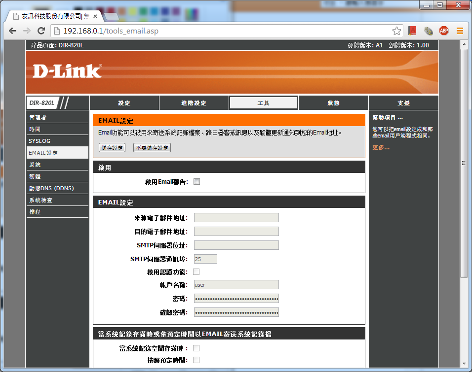Open the red dictionary book extension
Image resolution: width=472 pixels, height=372 pixels.
tap(413, 31)
